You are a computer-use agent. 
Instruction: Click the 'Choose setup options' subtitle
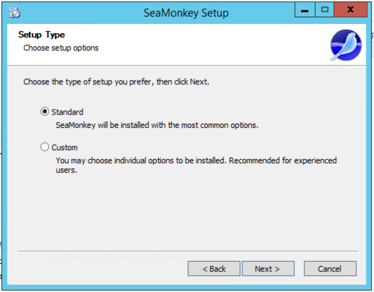61,48
